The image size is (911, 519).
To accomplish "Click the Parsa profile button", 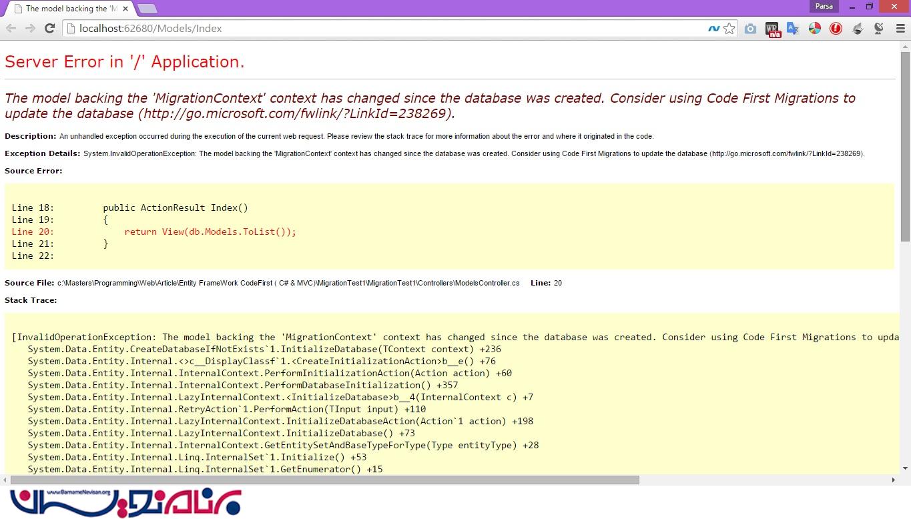I will [x=824, y=6].
